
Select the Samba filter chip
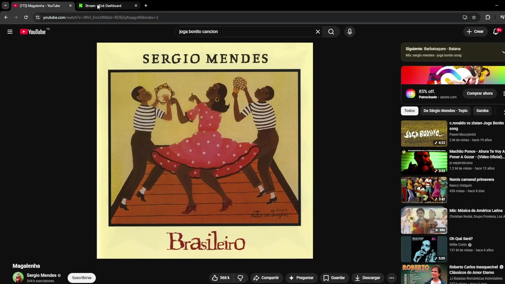click(482, 111)
